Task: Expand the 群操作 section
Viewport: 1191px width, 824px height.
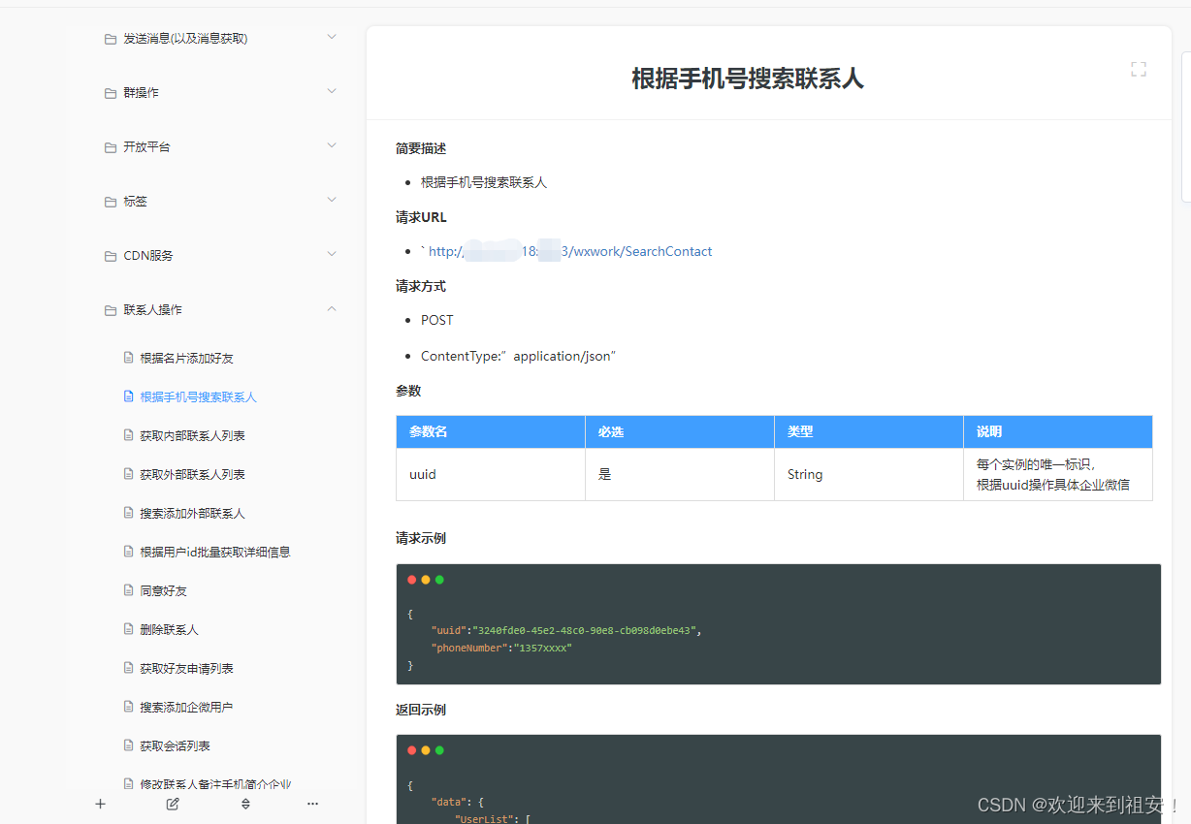Action: [332, 92]
